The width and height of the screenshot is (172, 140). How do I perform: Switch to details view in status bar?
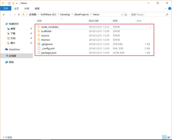[x=164, y=137]
